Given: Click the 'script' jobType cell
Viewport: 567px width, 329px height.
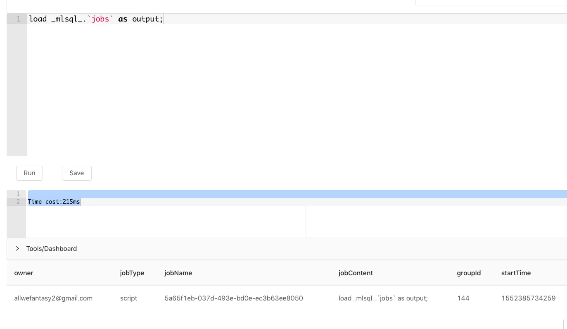Looking at the screenshot, I should pyautogui.click(x=128, y=298).
